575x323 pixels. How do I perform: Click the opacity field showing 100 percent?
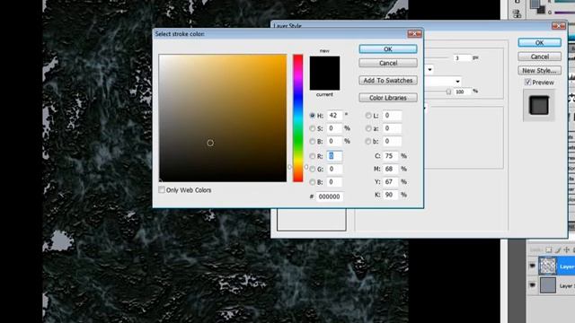point(463,92)
